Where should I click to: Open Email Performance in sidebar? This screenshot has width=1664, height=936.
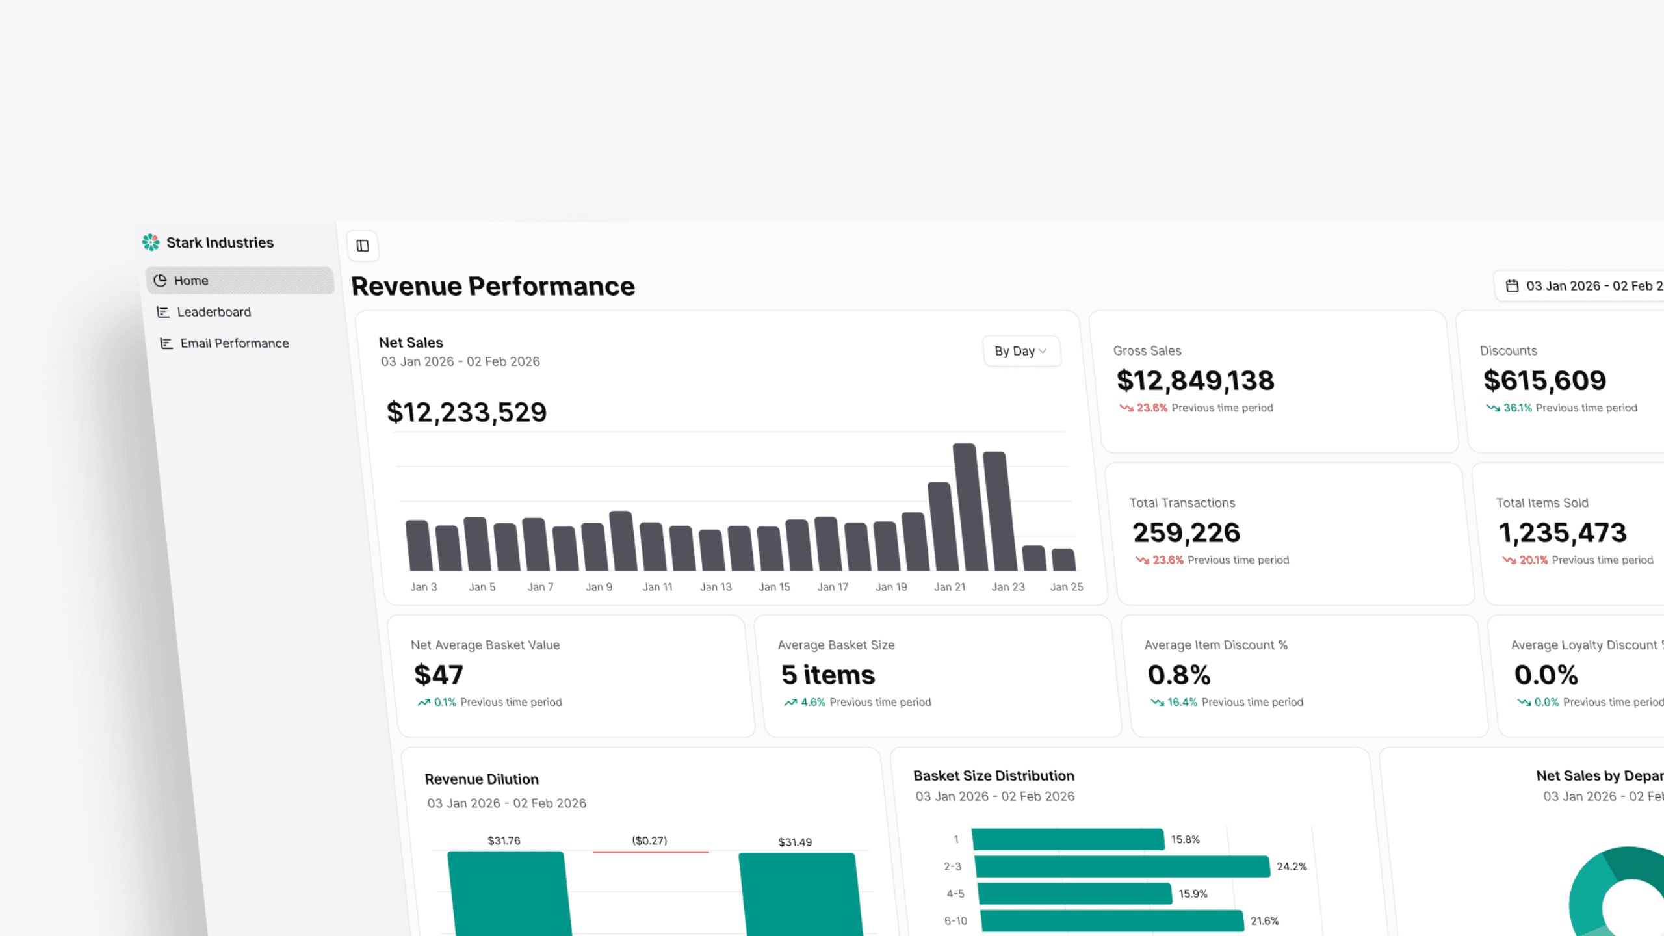coord(234,343)
